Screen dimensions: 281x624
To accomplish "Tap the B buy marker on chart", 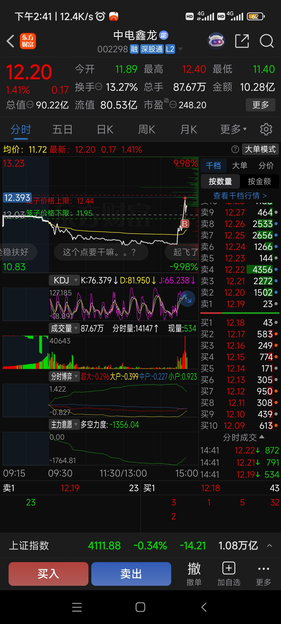I will (185, 224).
